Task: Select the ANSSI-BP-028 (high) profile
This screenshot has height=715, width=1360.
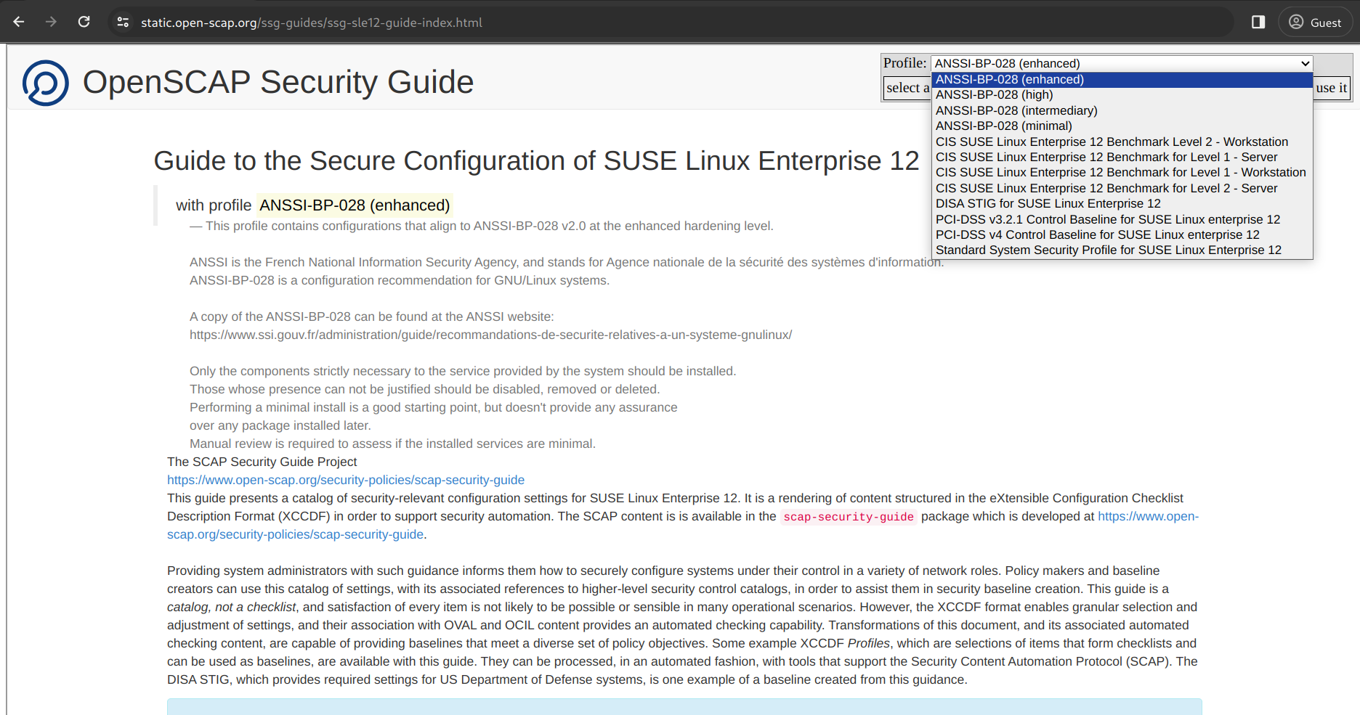Action: 994,95
